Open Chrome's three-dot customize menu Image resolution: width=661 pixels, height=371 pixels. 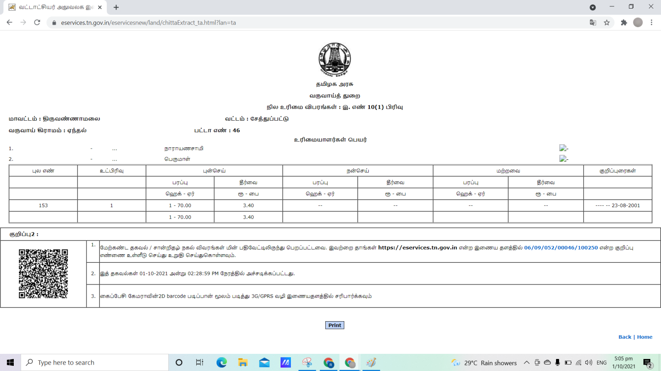coord(652,22)
